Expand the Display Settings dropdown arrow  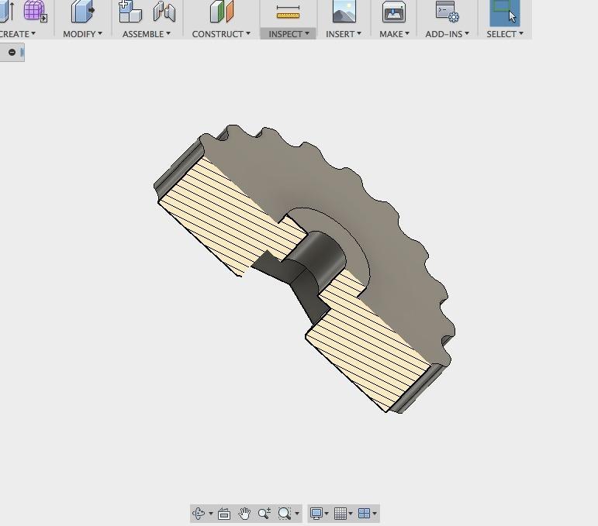(327, 514)
